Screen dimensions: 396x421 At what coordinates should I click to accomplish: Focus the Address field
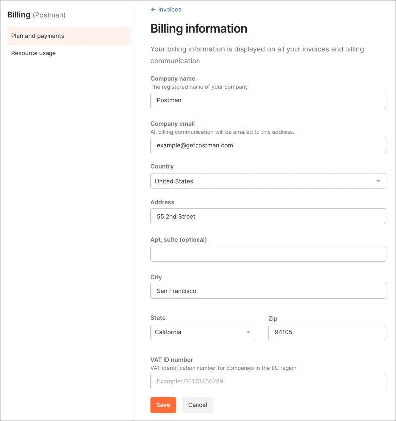click(268, 216)
